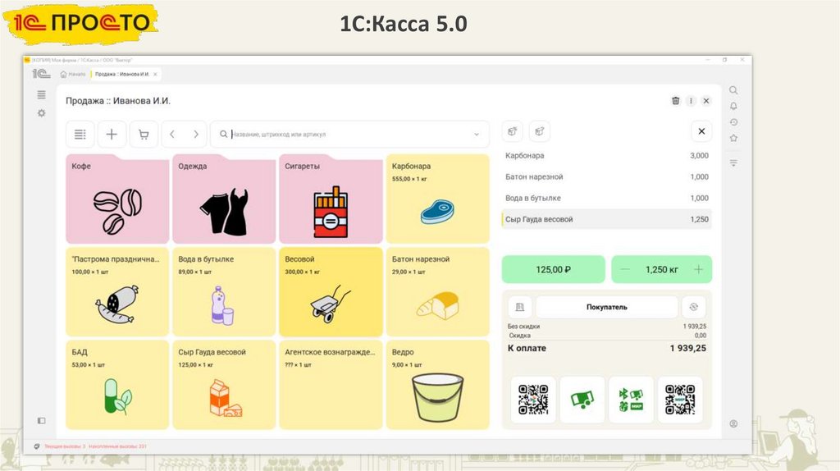Click the receipt icon left of Покупатель

click(519, 307)
